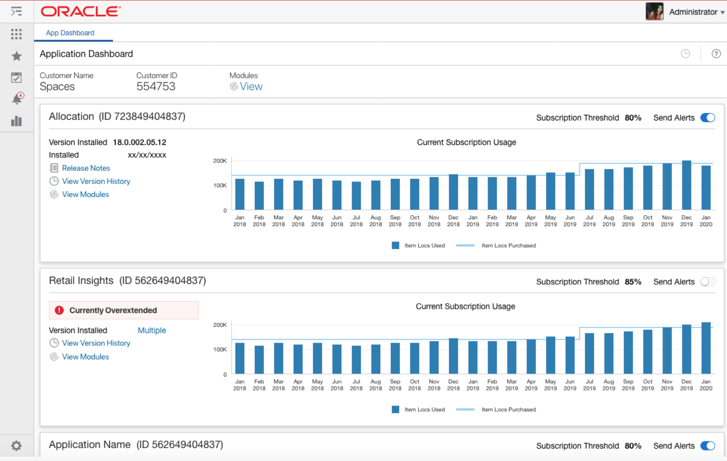View Version History under Retail Insights
Image resolution: width=727 pixels, height=461 pixels.
(96, 343)
